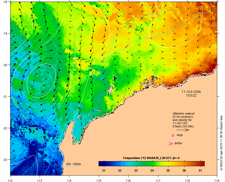This screenshot has height=182, width=225.
Task: Click the dark red 27 end of colorbar
Action: [x=202, y=164]
